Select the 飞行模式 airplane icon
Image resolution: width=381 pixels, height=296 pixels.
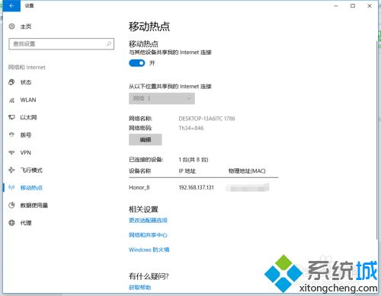[11, 170]
